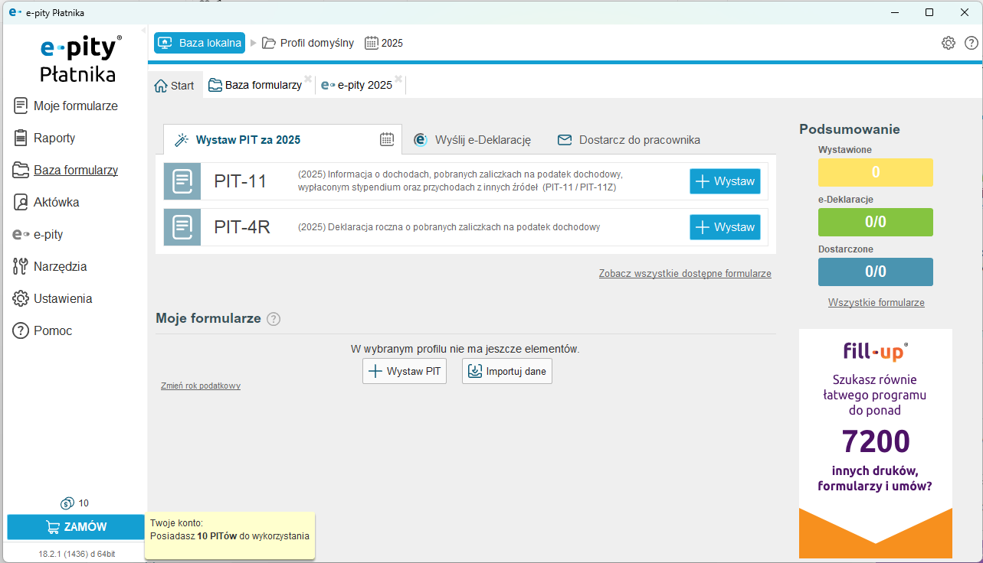Select the 2025 tax year in breadcrumb
Image resolution: width=983 pixels, height=563 pixels.
coord(384,43)
